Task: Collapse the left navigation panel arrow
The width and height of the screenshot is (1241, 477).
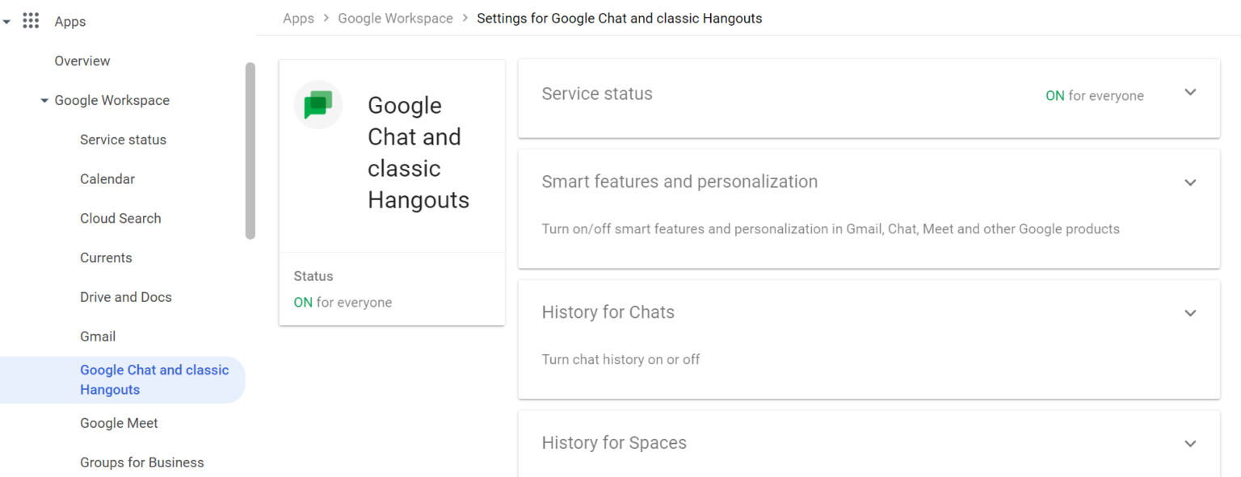Action: [x=6, y=20]
